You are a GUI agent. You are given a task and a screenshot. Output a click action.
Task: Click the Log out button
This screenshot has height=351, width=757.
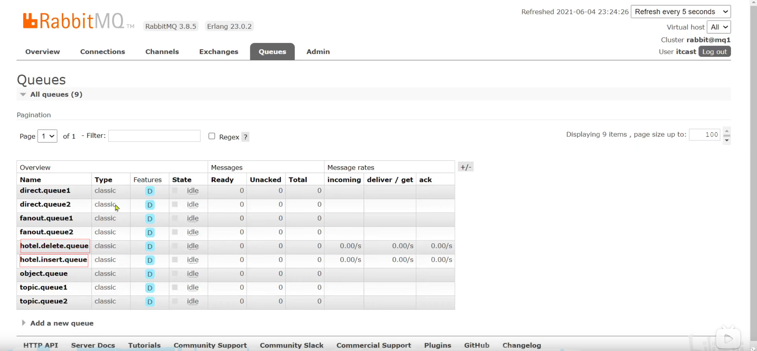714,52
